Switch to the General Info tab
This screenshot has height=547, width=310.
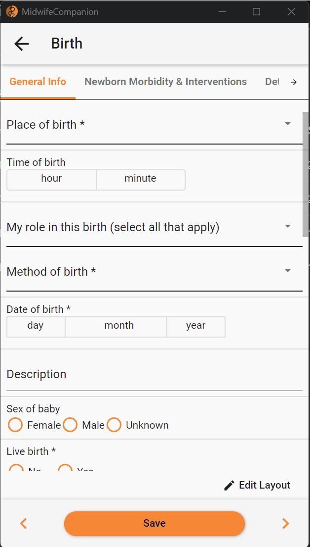tap(38, 82)
